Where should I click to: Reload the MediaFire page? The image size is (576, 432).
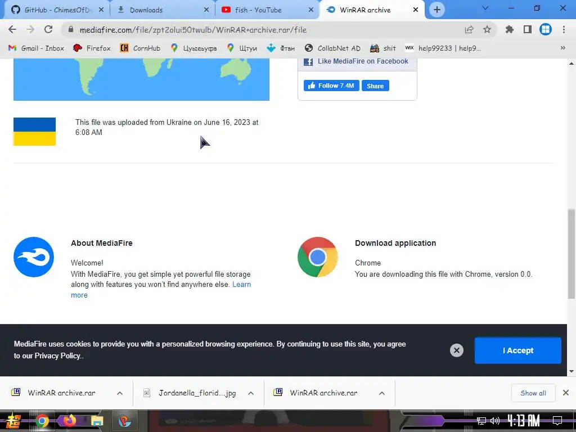pyautogui.click(x=48, y=29)
